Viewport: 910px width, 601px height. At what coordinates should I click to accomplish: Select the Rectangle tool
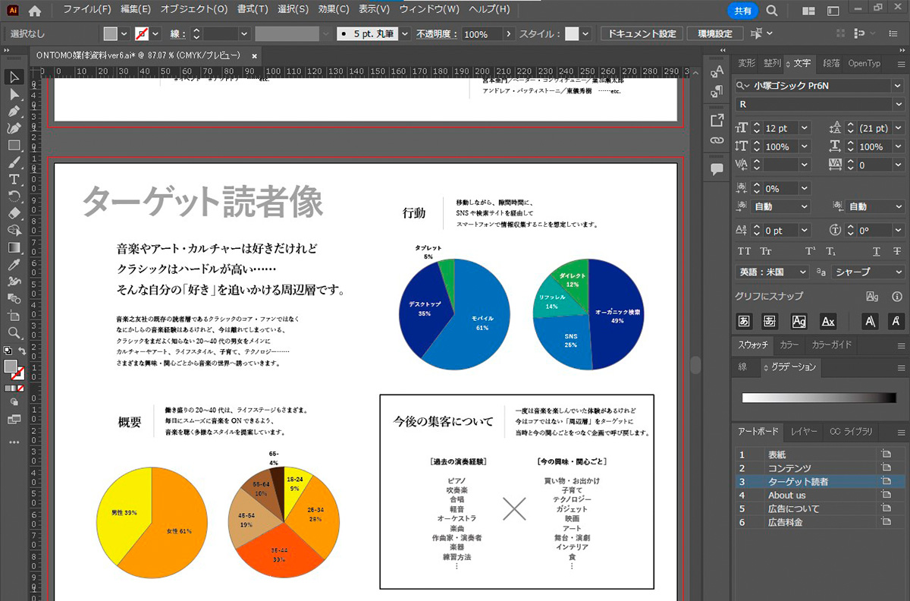click(14, 145)
